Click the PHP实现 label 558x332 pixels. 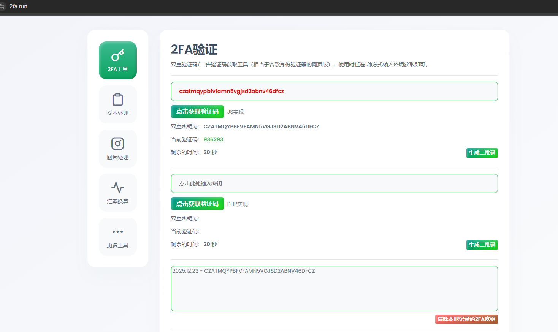pyautogui.click(x=237, y=204)
